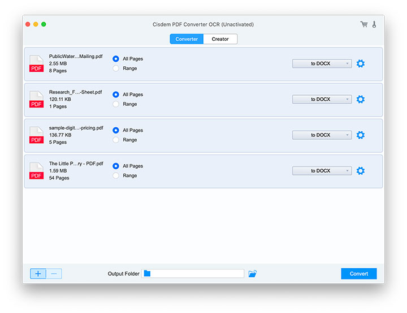Remove file with the minus button
This screenshot has width=407, height=313.
click(54, 274)
